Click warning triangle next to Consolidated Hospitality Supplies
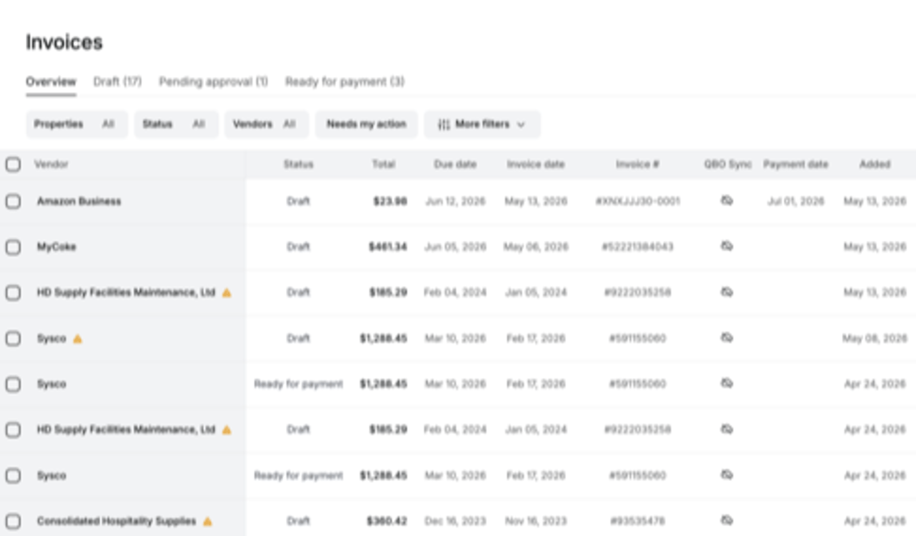 point(207,521)
